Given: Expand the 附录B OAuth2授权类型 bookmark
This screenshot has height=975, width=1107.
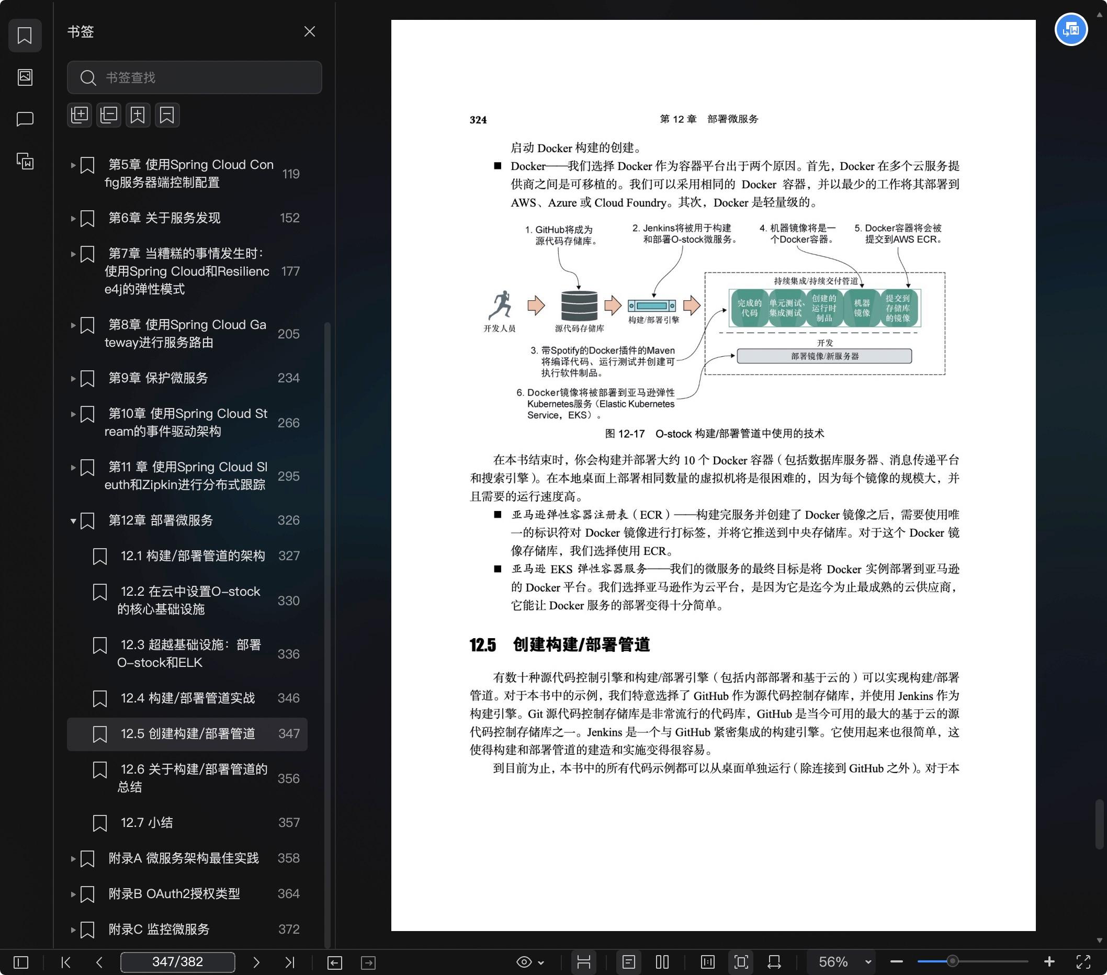Looking at the screenshot, I should [x=73, y=894].
